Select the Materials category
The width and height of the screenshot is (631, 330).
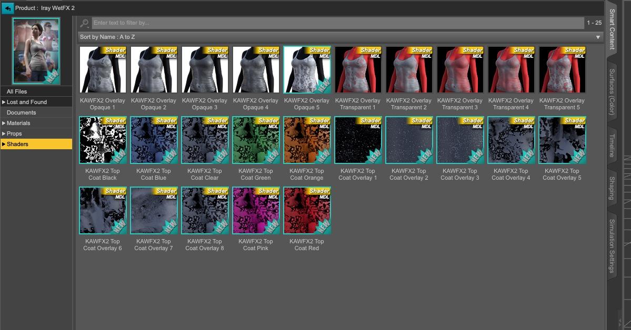[x=36, y=123]
